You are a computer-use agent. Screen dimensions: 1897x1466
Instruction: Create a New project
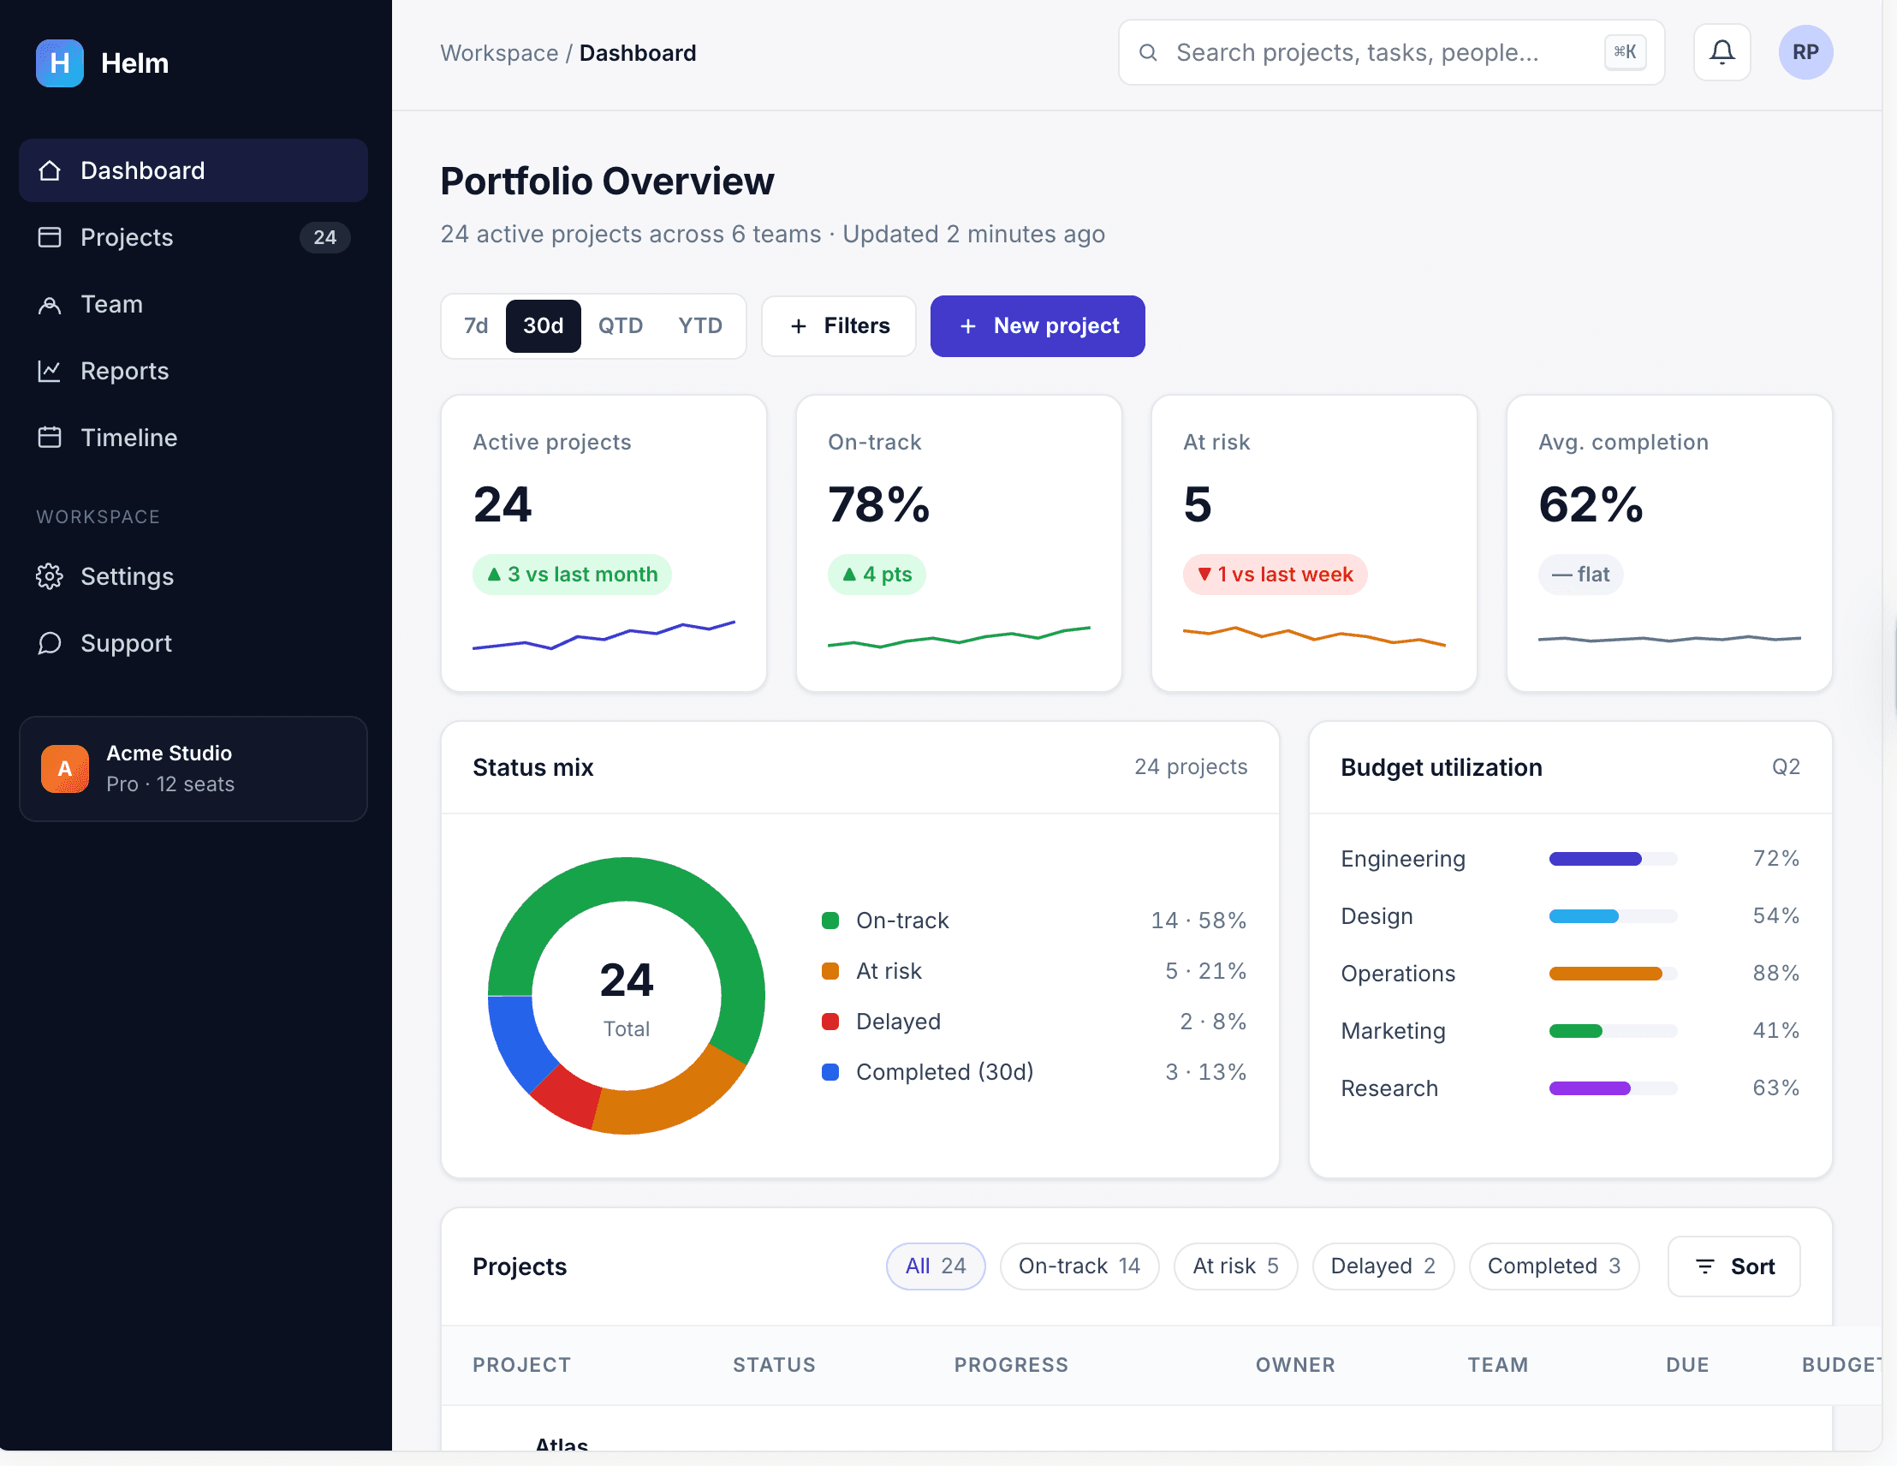pos(1037,326)
